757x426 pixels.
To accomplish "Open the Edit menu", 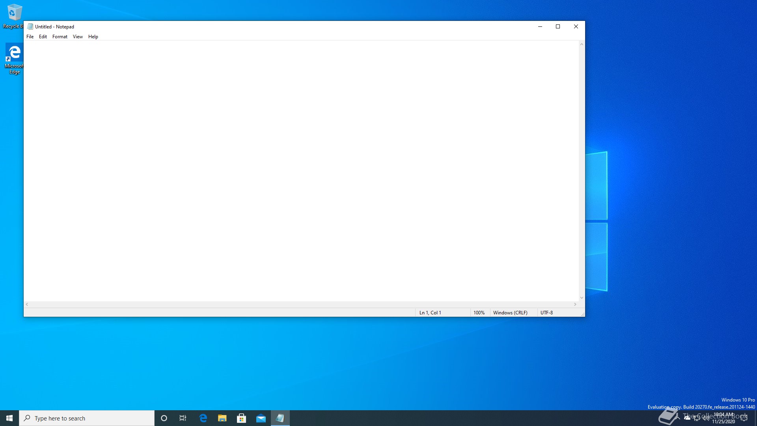I will click(43, 37).
